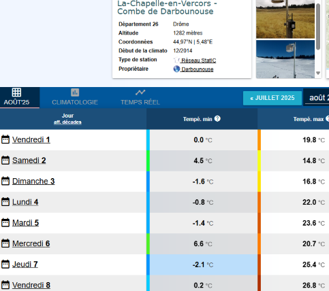Viewport: 329px width, 291px height.
Task: Open the Vendredi 8 day link
Action: (31, 285)
